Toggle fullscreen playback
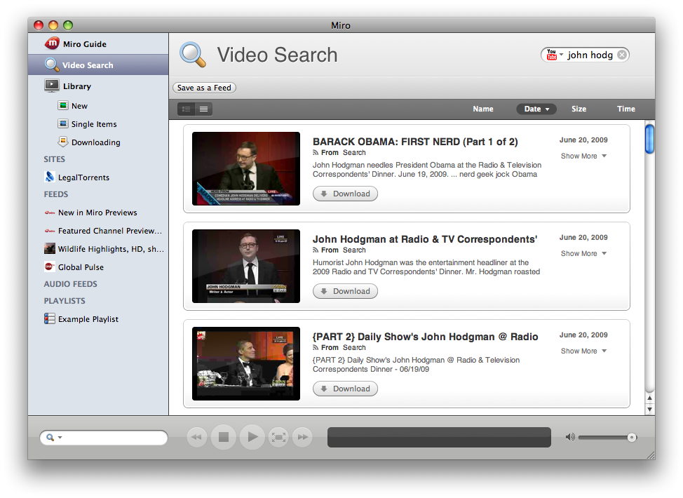 [x=278, y=437]
